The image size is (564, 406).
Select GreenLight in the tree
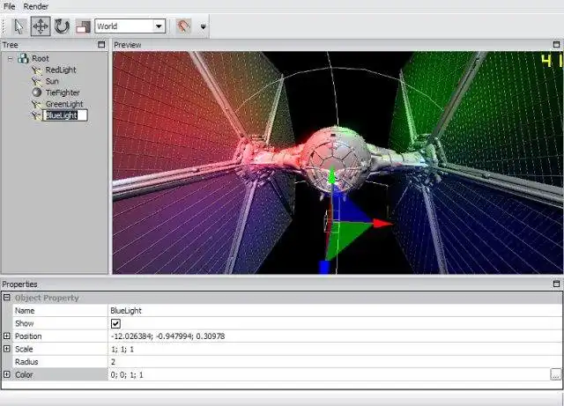click(x=64, y=104)
